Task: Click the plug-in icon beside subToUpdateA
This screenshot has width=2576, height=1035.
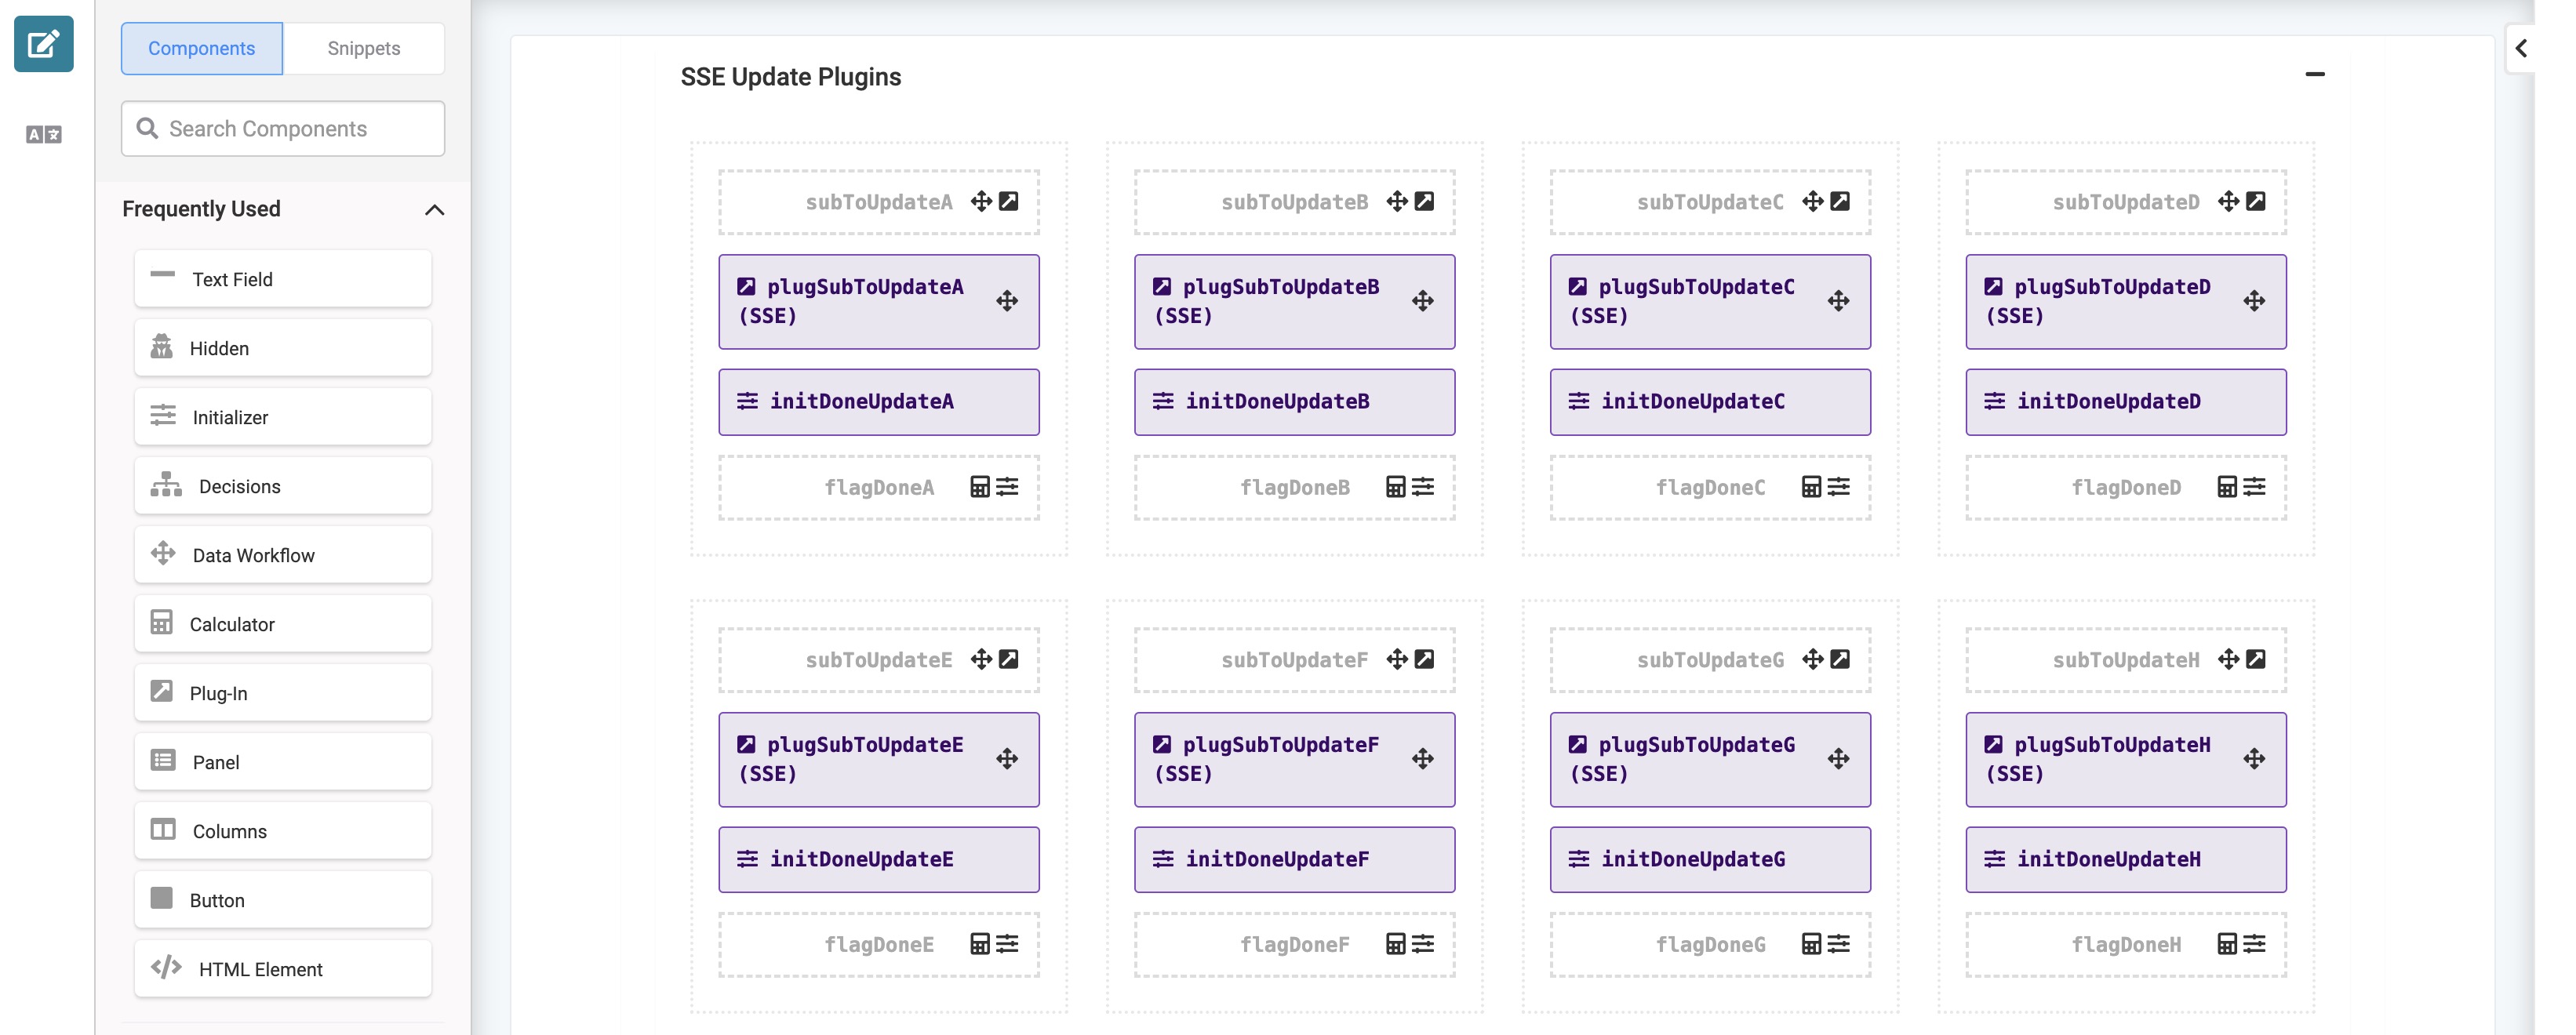Action: (1009, 201)
